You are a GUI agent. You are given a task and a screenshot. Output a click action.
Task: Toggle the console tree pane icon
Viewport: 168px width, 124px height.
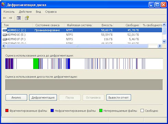pos(19,18)
